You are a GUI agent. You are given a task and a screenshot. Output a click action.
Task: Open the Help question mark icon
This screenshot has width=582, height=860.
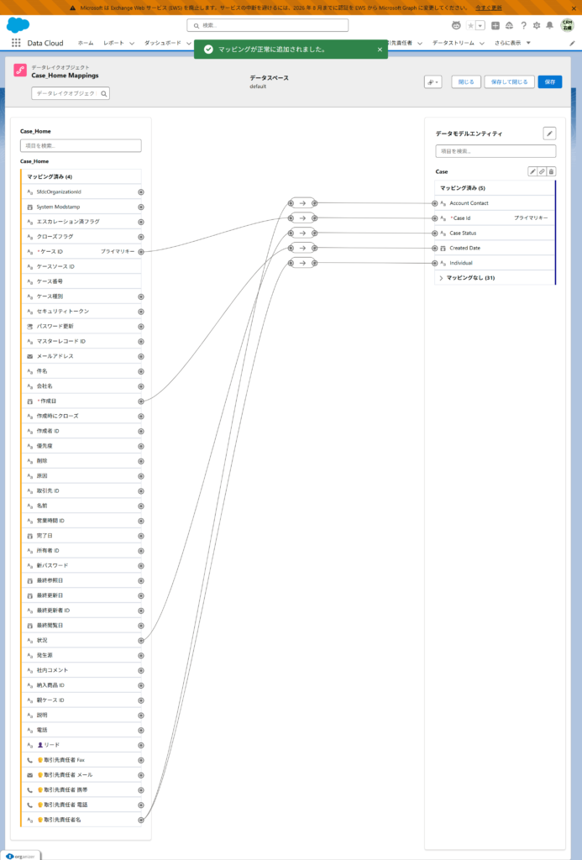[523, 25]
